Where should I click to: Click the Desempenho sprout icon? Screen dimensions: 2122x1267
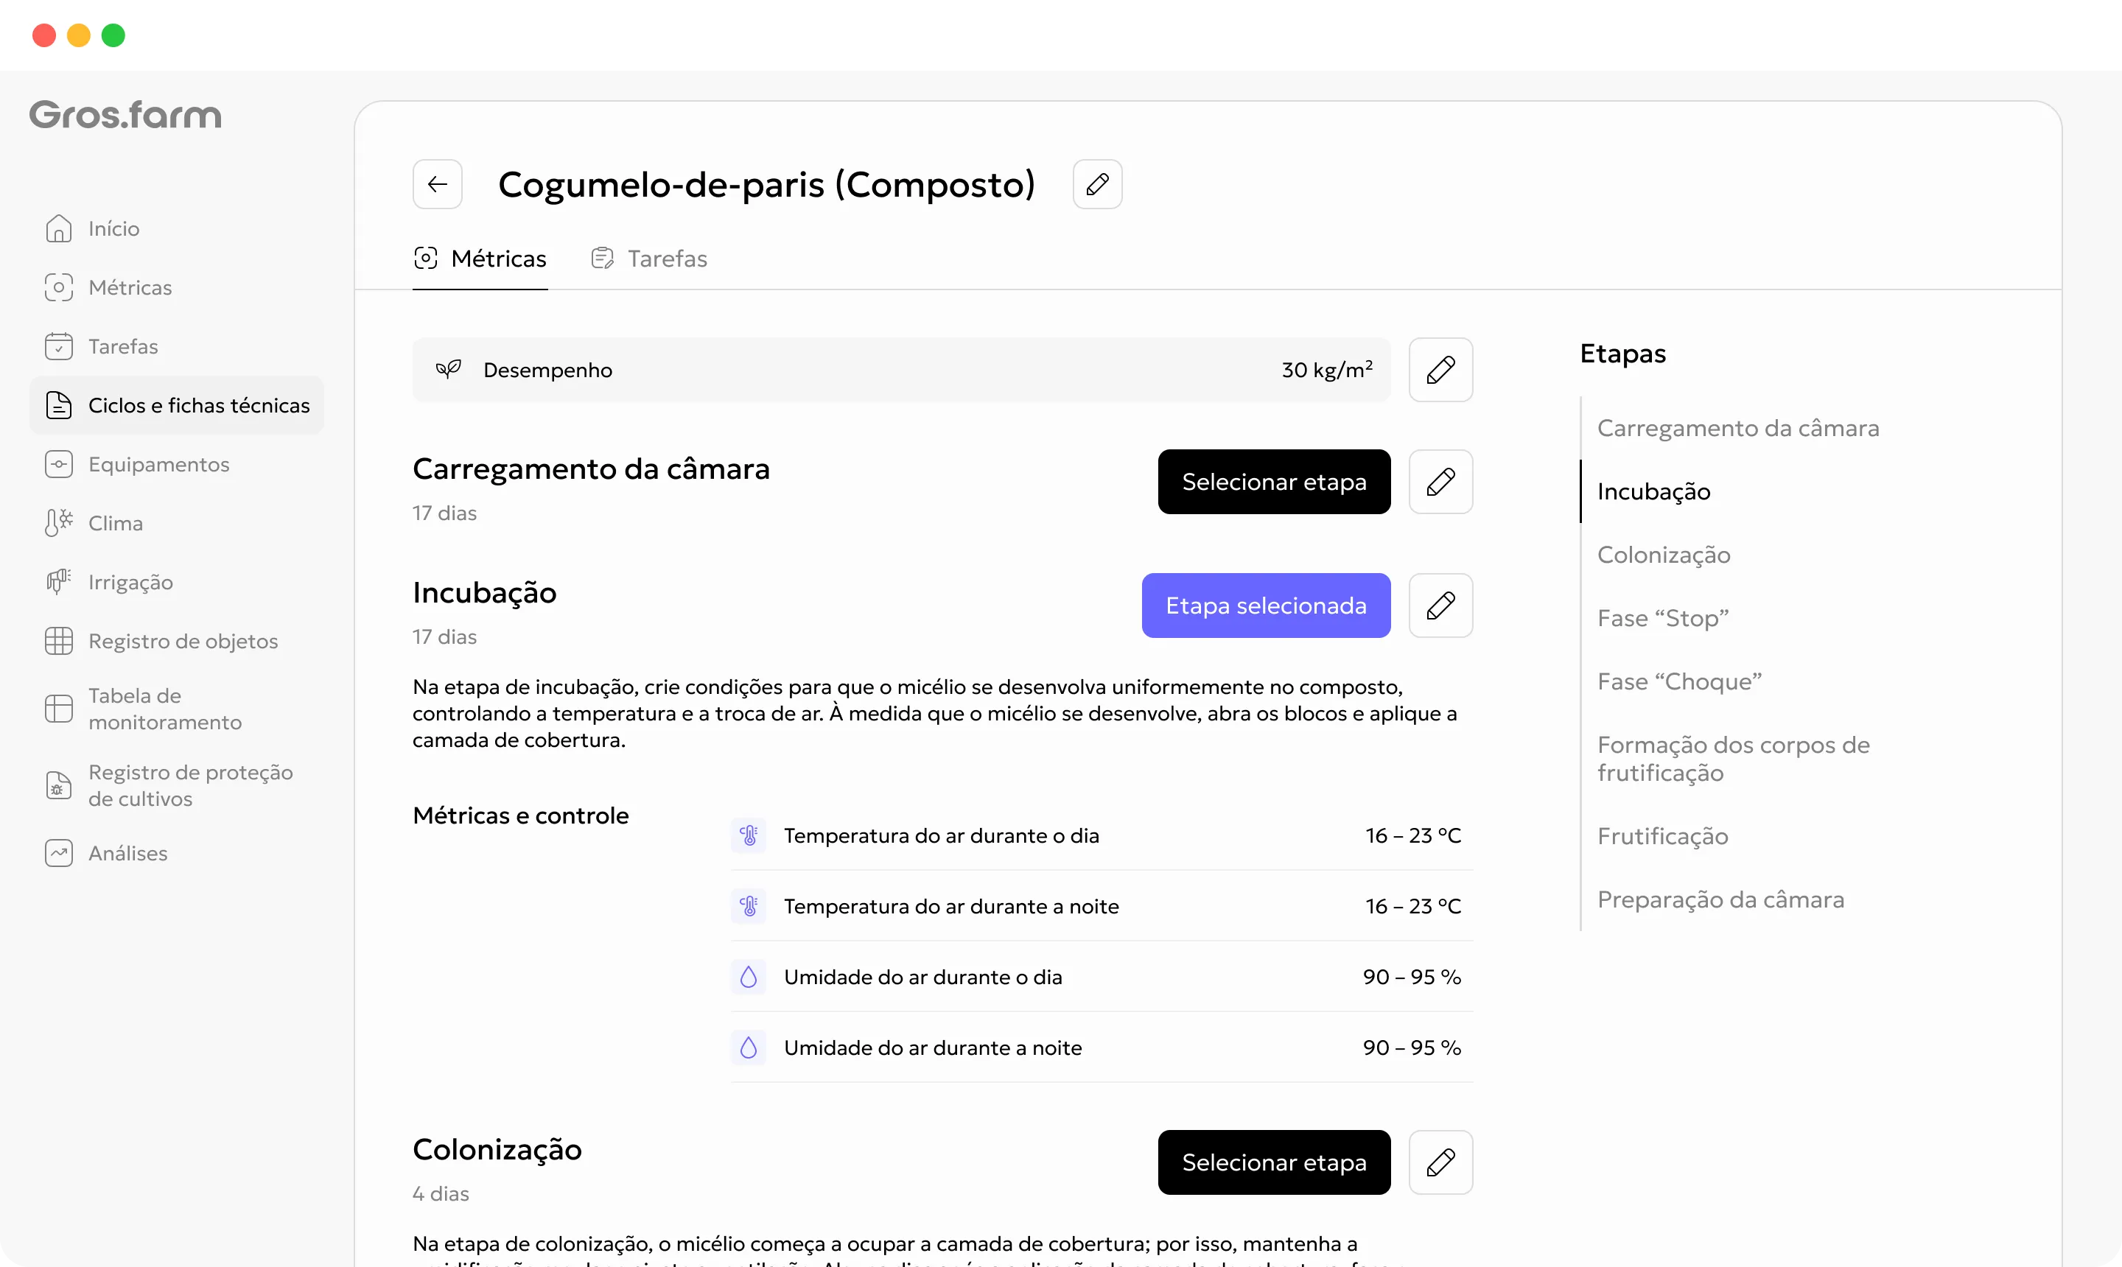(448, 370)
